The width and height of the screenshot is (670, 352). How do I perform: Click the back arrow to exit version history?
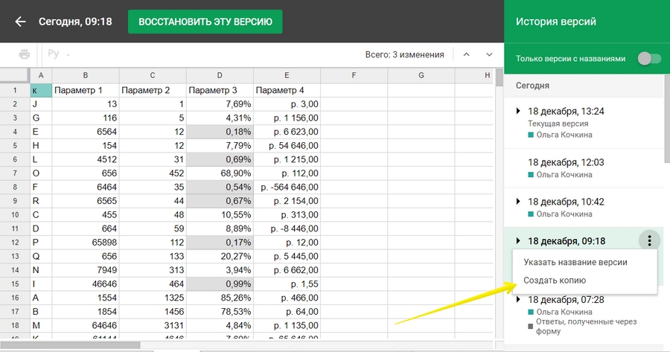coord(19,22)
